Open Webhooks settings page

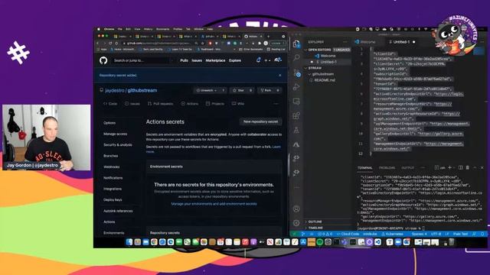pos(111,167)
